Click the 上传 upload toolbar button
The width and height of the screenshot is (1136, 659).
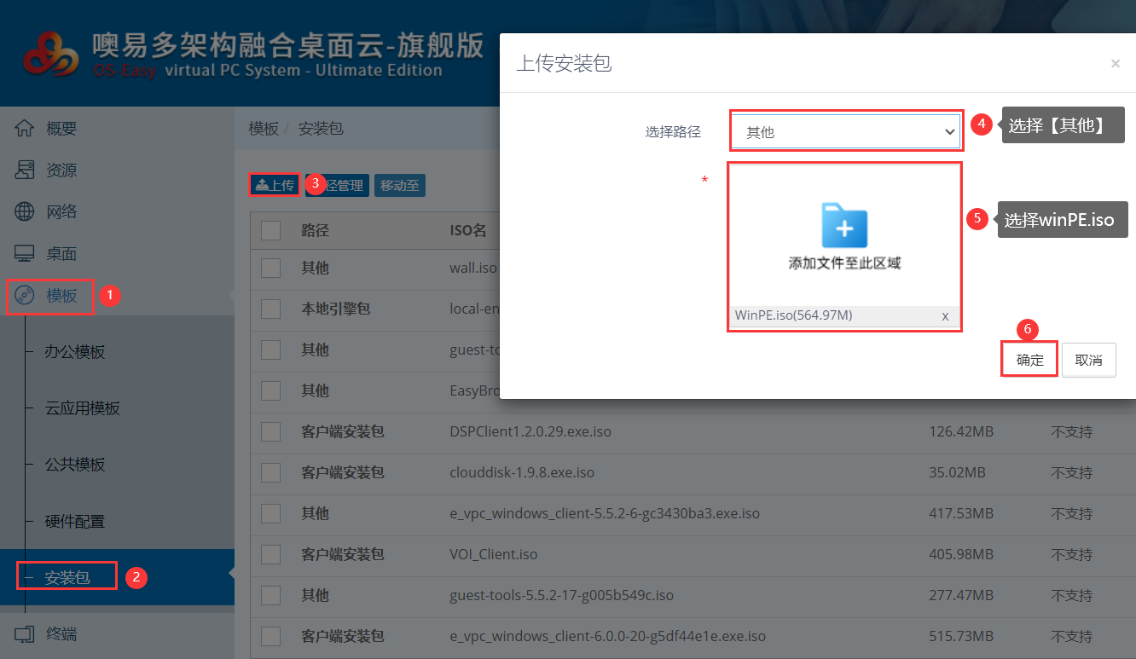click(x=275, y=185)
